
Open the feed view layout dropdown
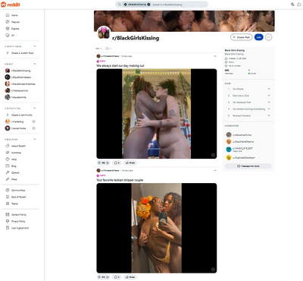click(x=108, y=49)
